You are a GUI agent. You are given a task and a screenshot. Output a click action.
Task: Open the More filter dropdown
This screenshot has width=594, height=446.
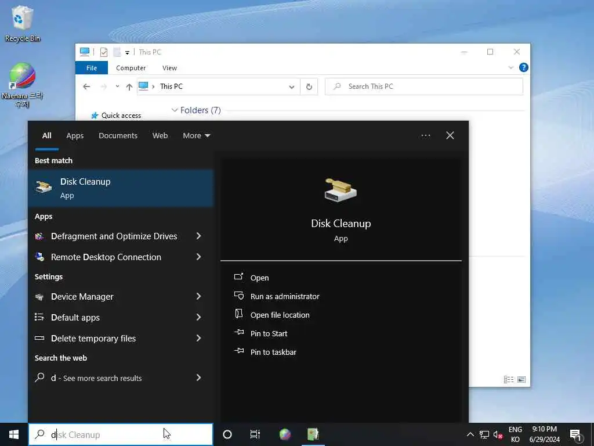coord(196,136)
